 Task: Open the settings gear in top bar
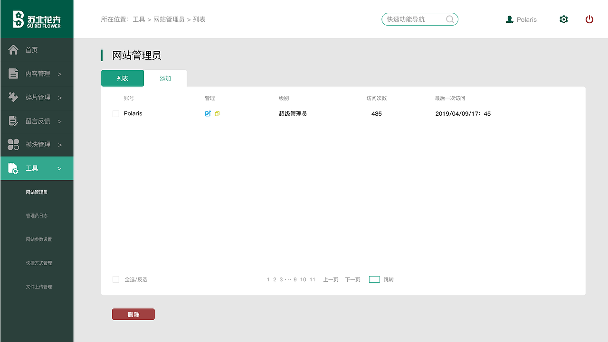click(563, 19)
